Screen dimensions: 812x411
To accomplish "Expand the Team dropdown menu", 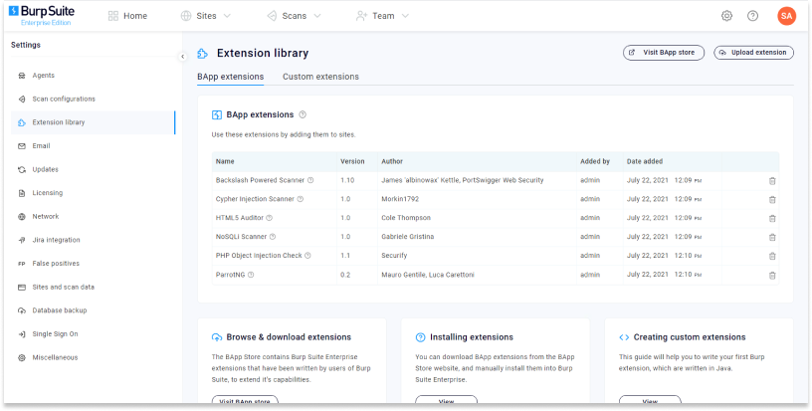I will [x=382, y=16].
